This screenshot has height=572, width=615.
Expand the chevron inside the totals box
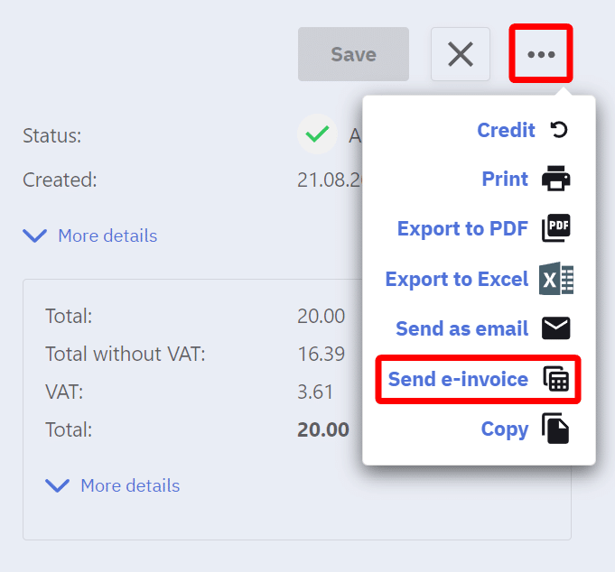[x=57, y=486]
